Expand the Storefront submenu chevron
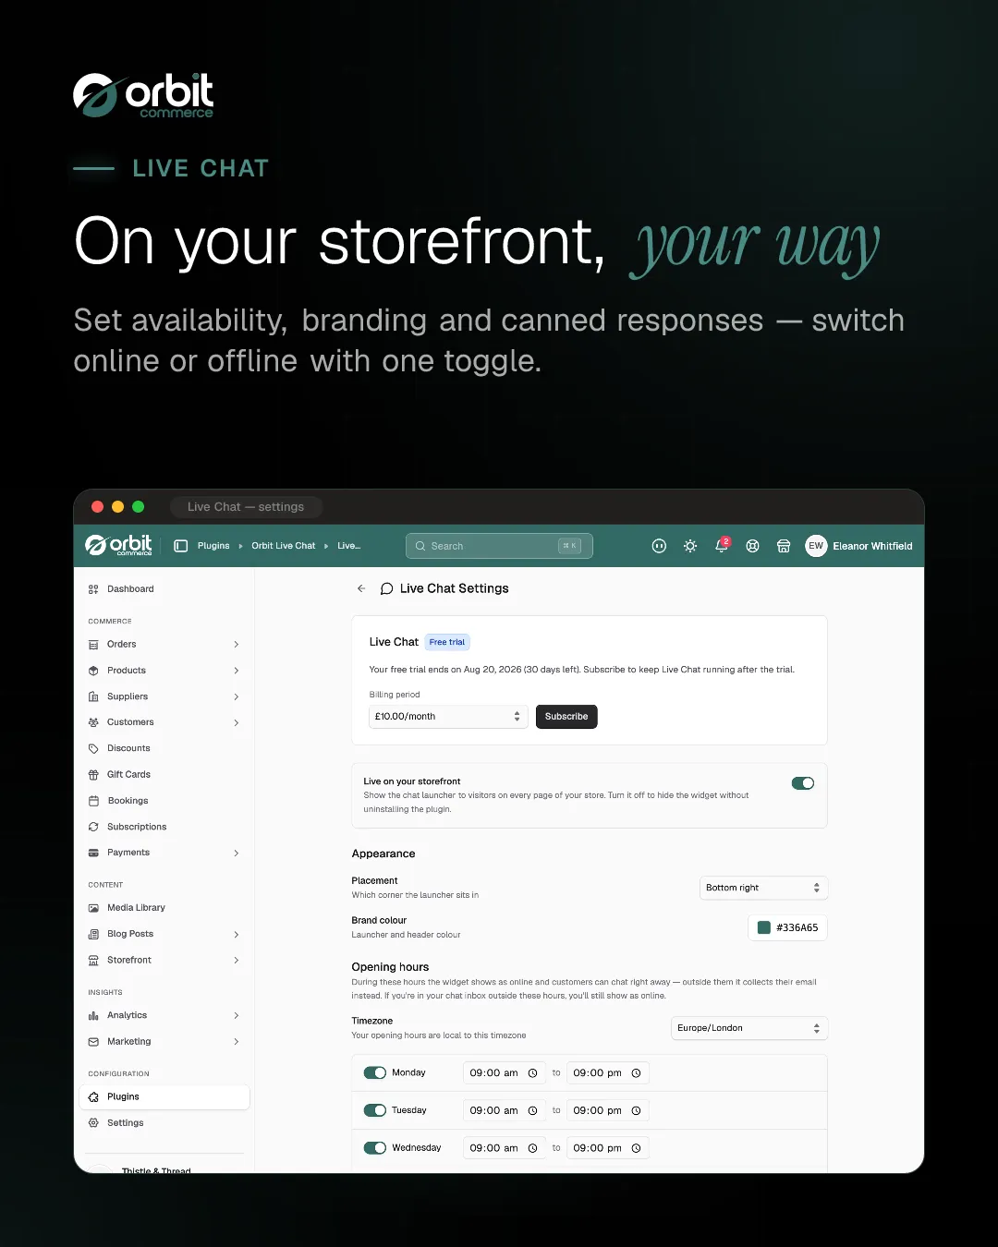 click(x=237, y=961)
